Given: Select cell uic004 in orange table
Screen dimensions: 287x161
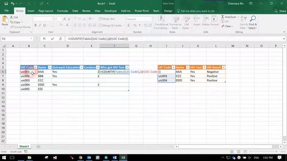Looking at the screenshot, I should point(166,80).
